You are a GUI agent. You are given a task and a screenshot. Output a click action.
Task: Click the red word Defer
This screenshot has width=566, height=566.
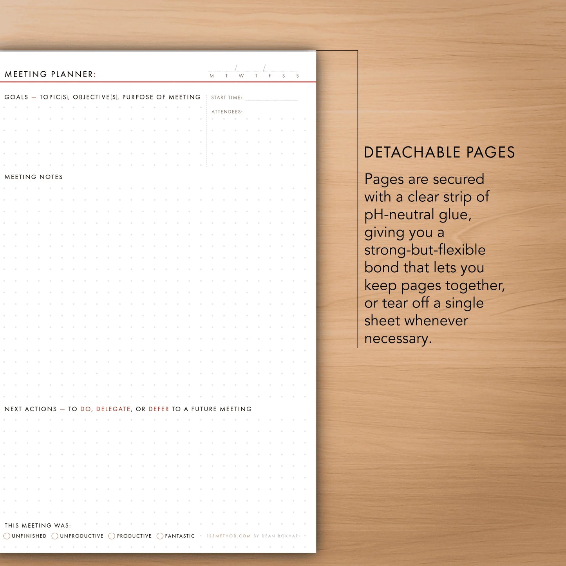click(159, 409)
